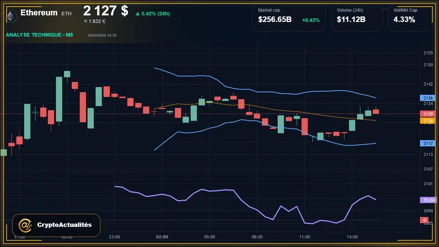
Task: Click the 2142 price axis label
Action: click(x=428, y=84)
